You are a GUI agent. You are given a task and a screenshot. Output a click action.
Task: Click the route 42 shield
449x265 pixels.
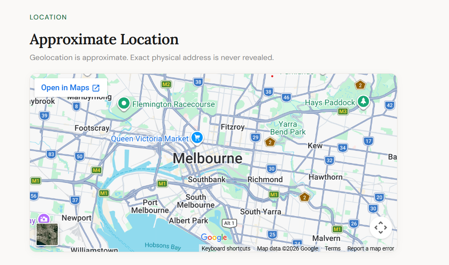(x=390, y=105)
